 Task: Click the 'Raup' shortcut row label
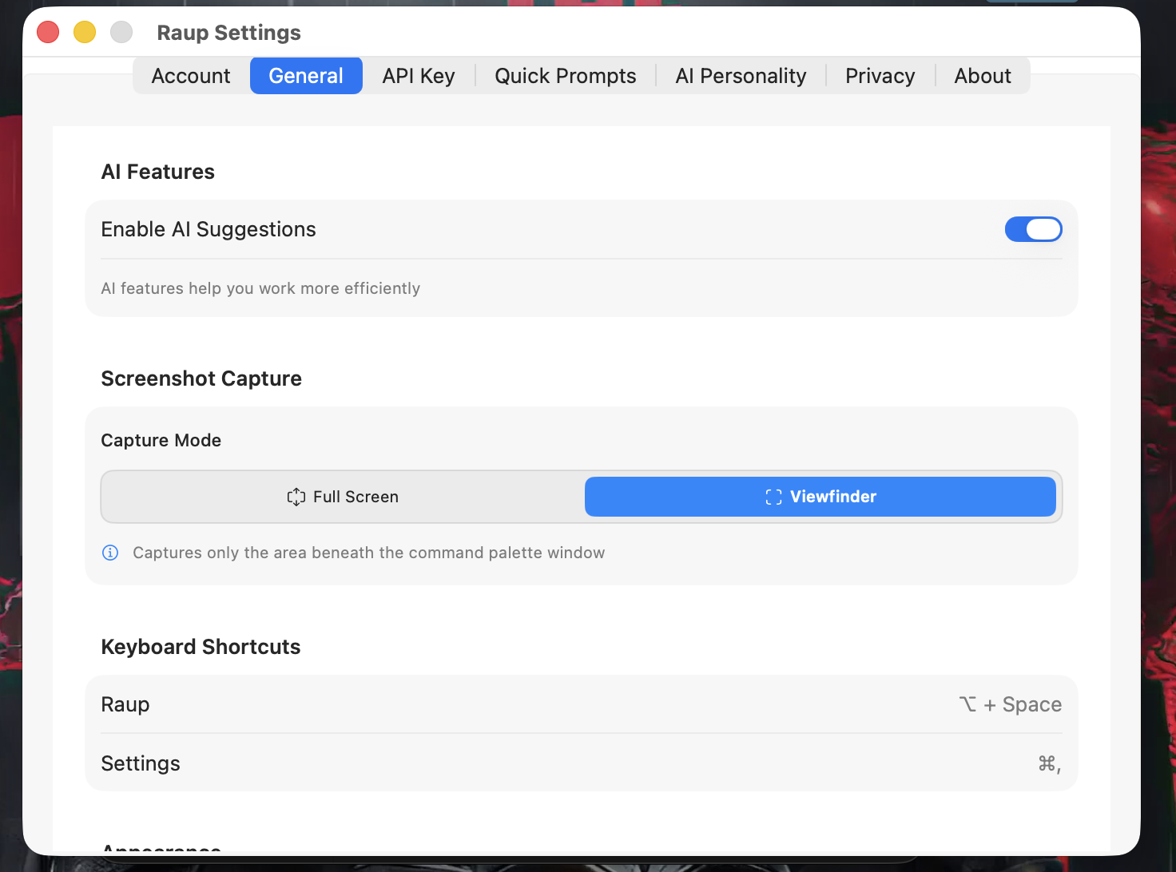(125, 704)
